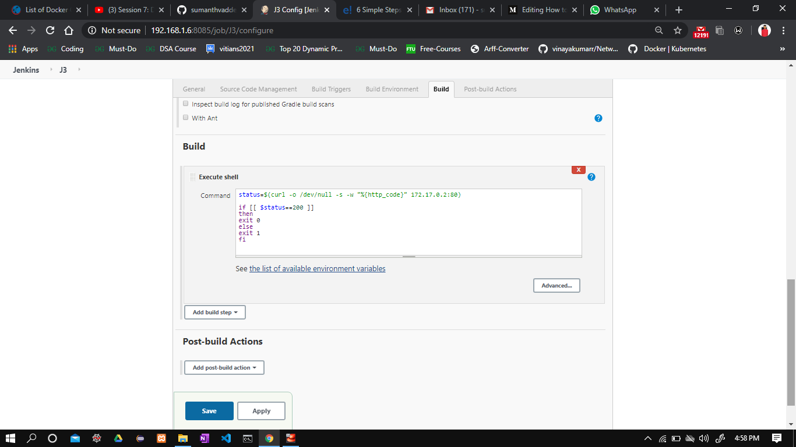796x447 pixels.
Task: Click the Execute shell help question mark icon
Action: pyautogui.click(x=591, y=176)
